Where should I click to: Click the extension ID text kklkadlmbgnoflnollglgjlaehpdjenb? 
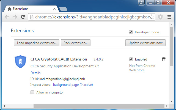click(60, 79)
